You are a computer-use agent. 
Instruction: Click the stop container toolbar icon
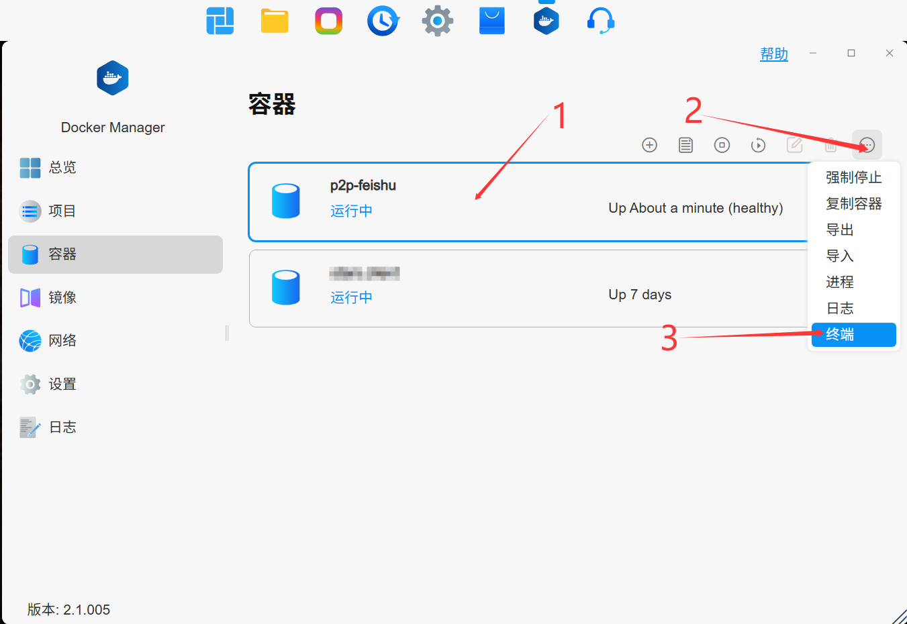[x=722, y=145]
